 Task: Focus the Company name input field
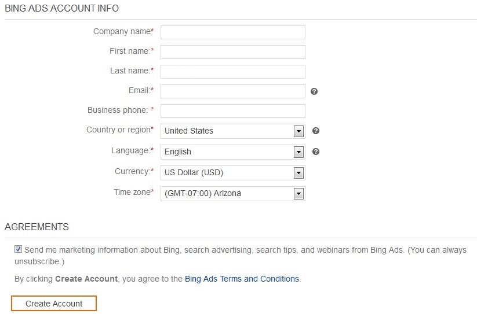point(233,32)
